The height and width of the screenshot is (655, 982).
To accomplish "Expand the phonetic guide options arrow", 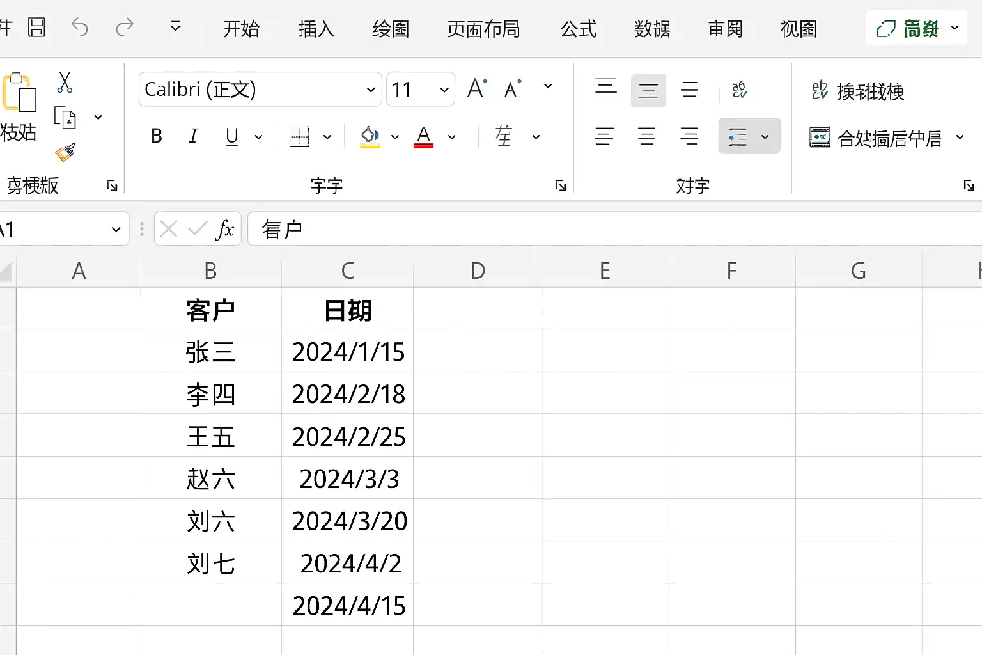I will click(x=536, y=137).
